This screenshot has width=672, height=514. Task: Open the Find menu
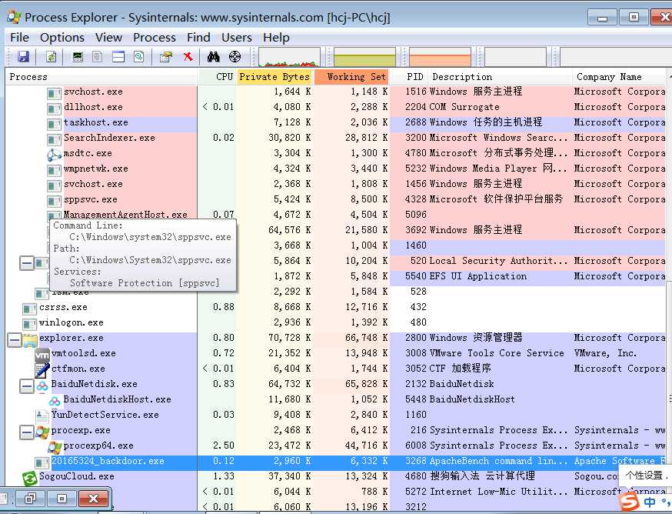(198, 38)
